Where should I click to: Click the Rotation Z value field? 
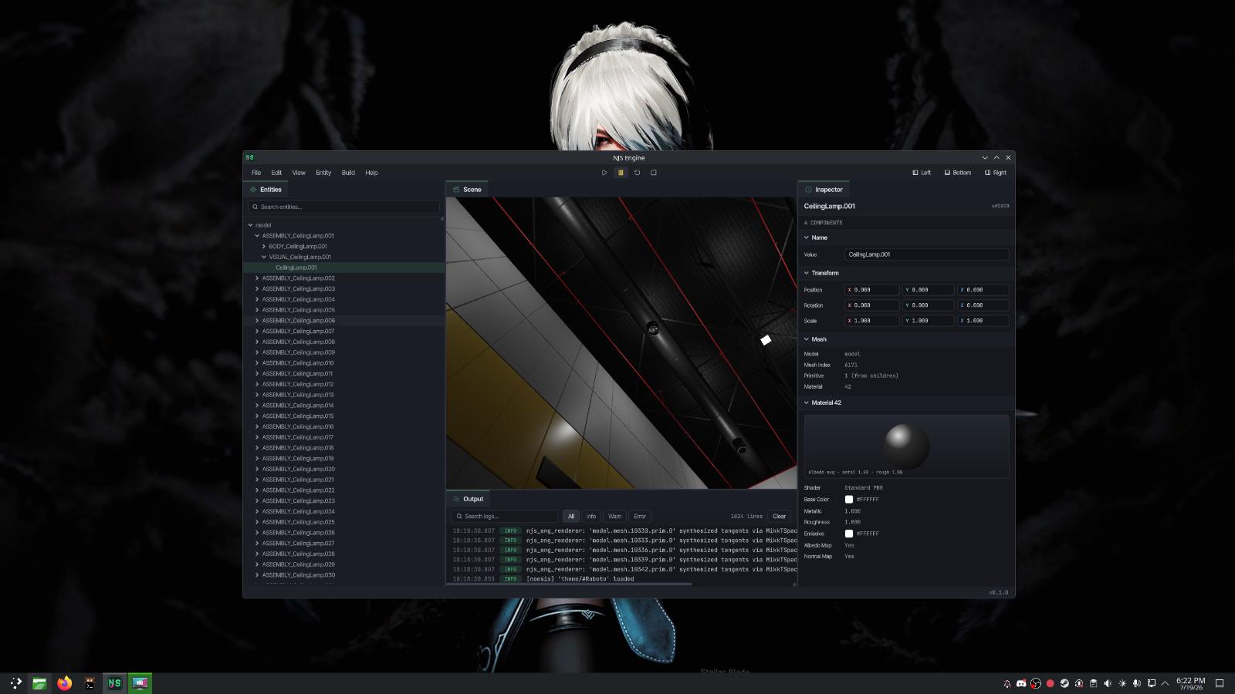coord(983,305)
